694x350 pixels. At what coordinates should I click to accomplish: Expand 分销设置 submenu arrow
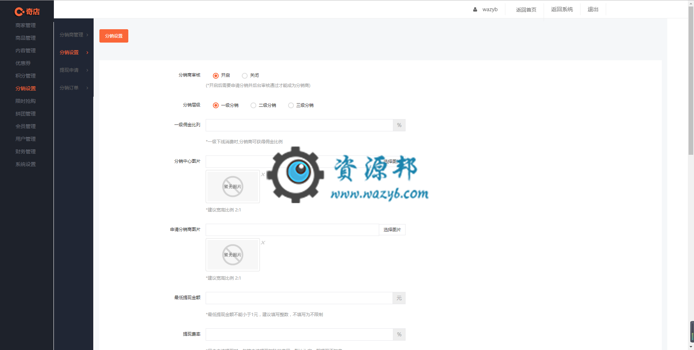coord(87,52)
